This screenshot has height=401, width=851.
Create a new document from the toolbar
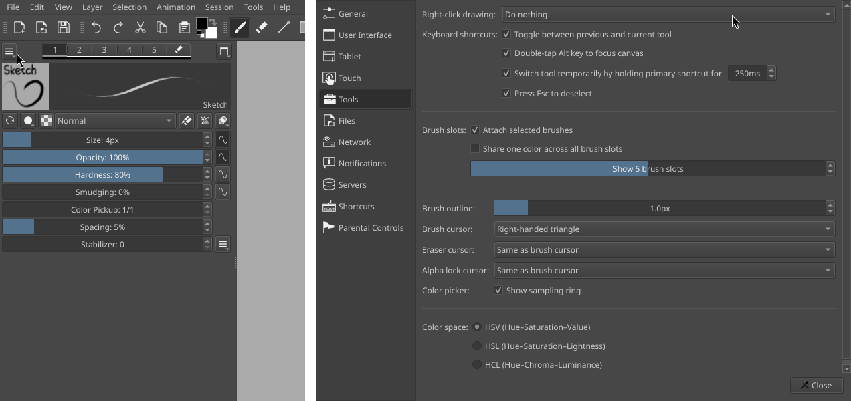(19, 27)
